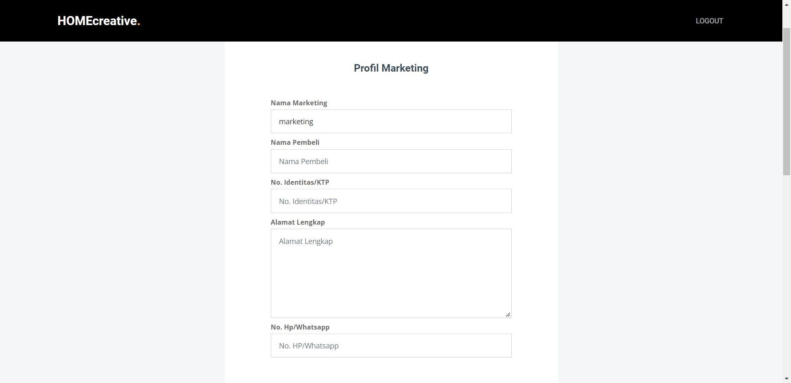Click the Profil Marketing heading
Viewport: 791px width, 383px height.
pyautogui.click(x=391, y=68)
